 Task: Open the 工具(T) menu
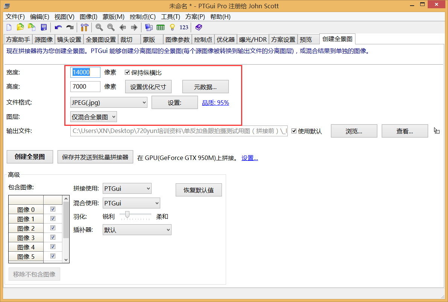click(x=170, y=17)
